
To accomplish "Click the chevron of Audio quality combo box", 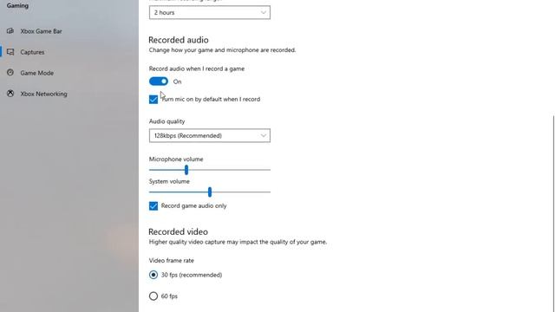I will pyautogui.click(x=264, y=135).
